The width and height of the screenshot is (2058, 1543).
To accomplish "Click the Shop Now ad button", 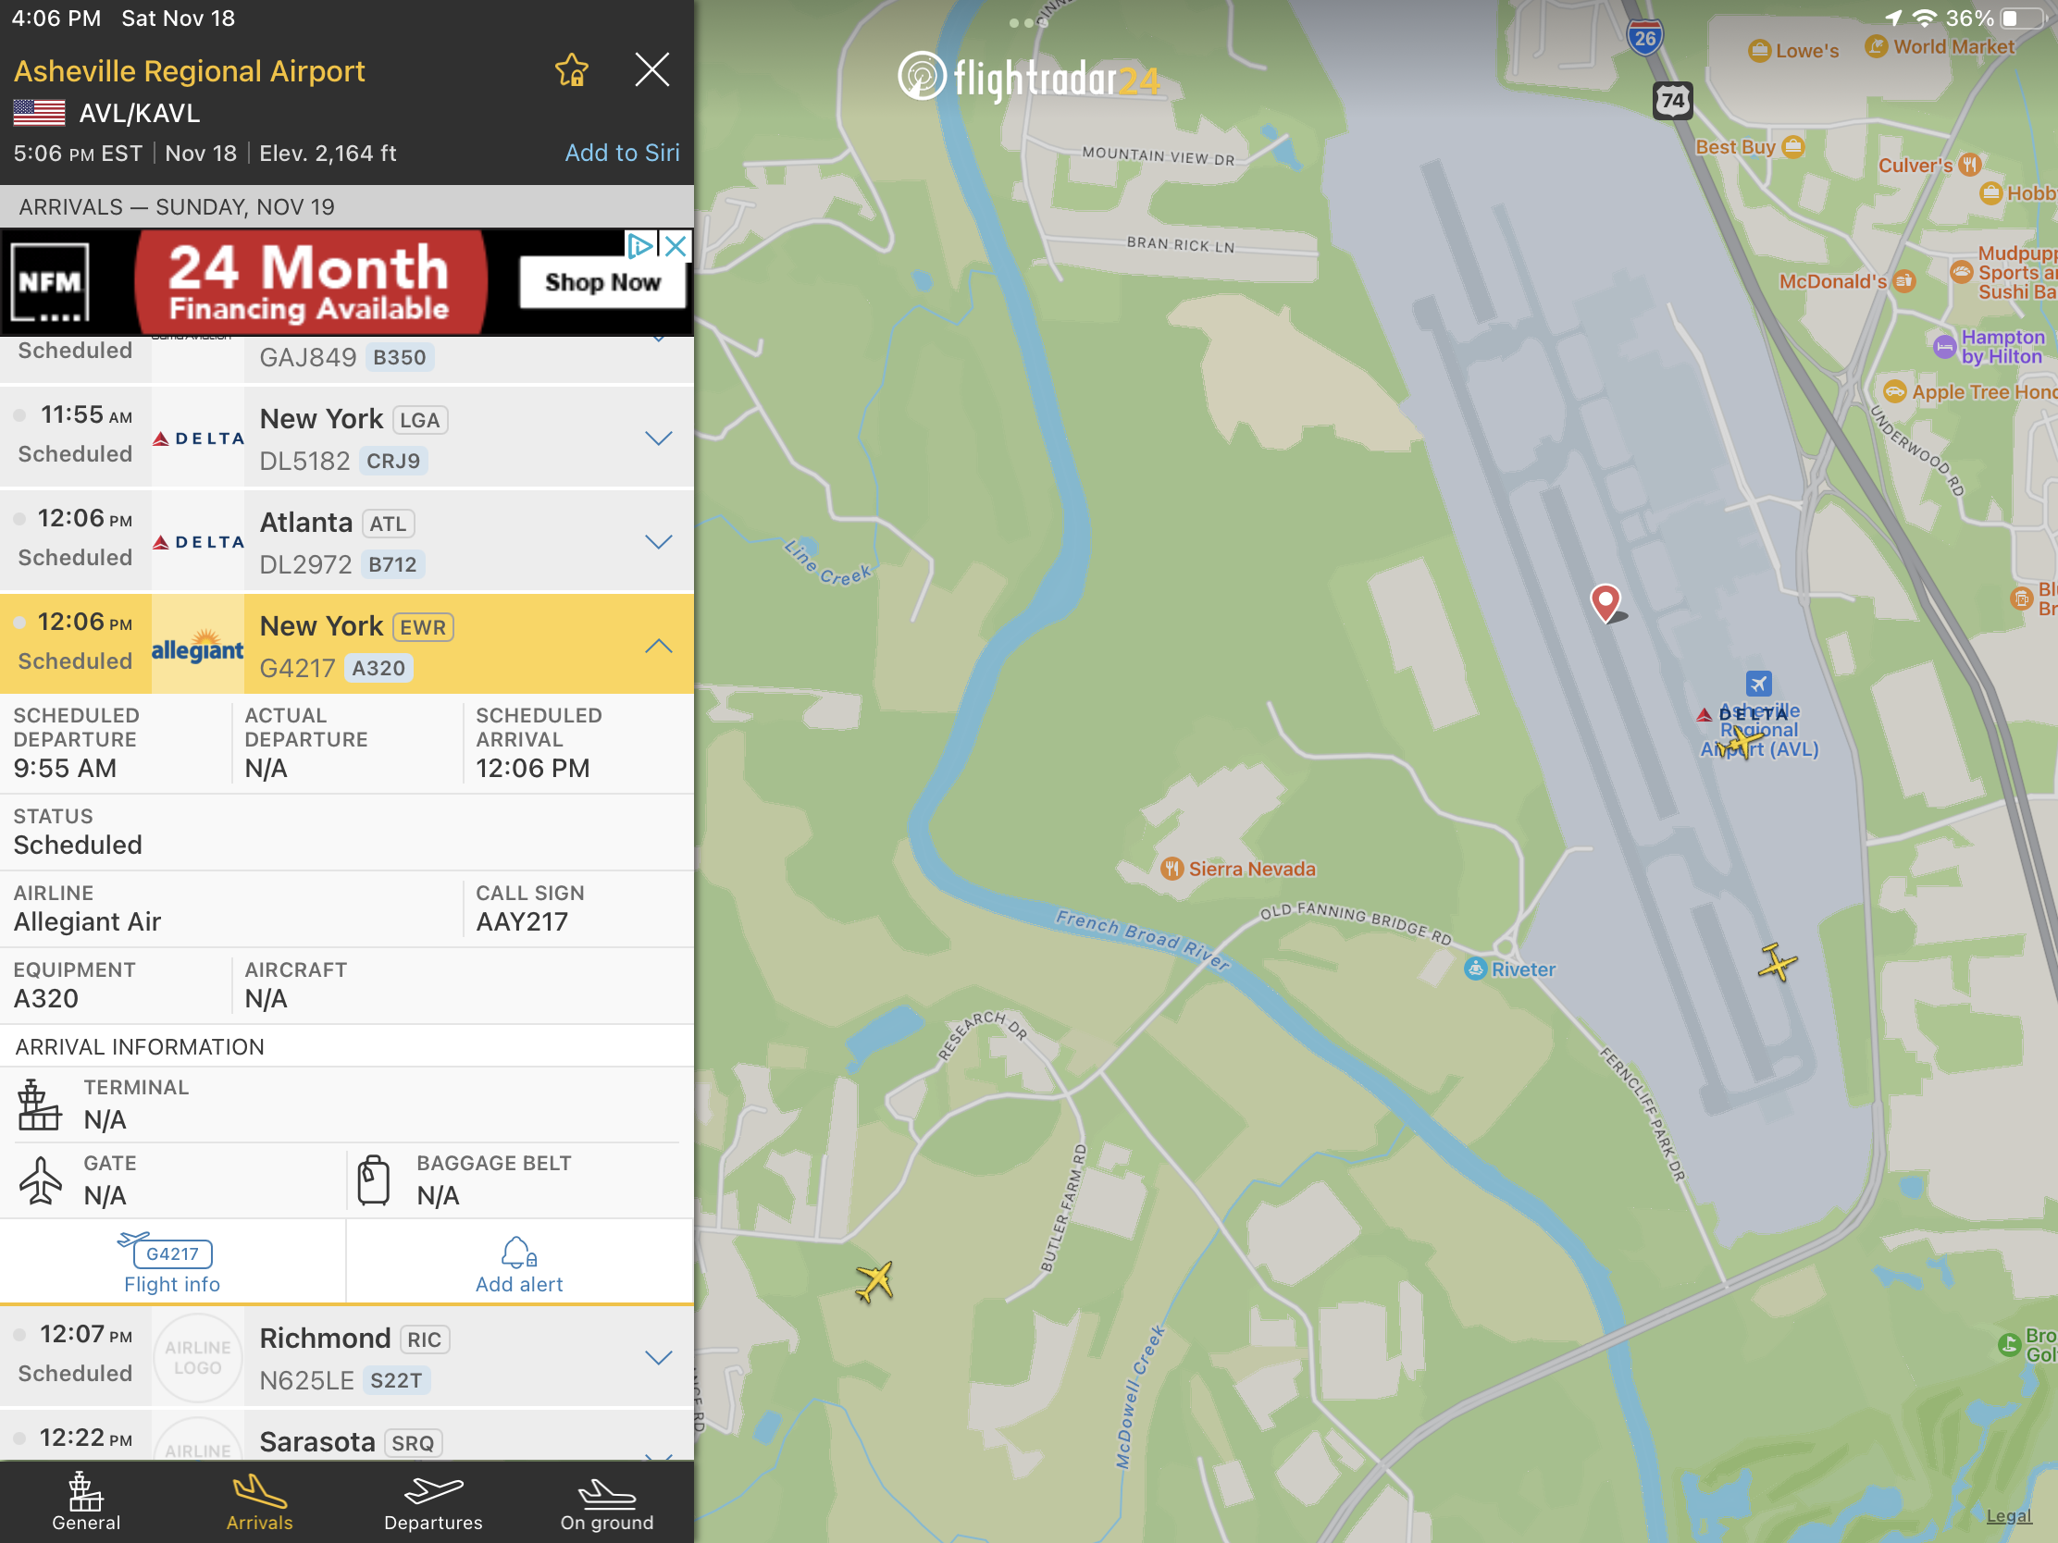I will 602,282.
